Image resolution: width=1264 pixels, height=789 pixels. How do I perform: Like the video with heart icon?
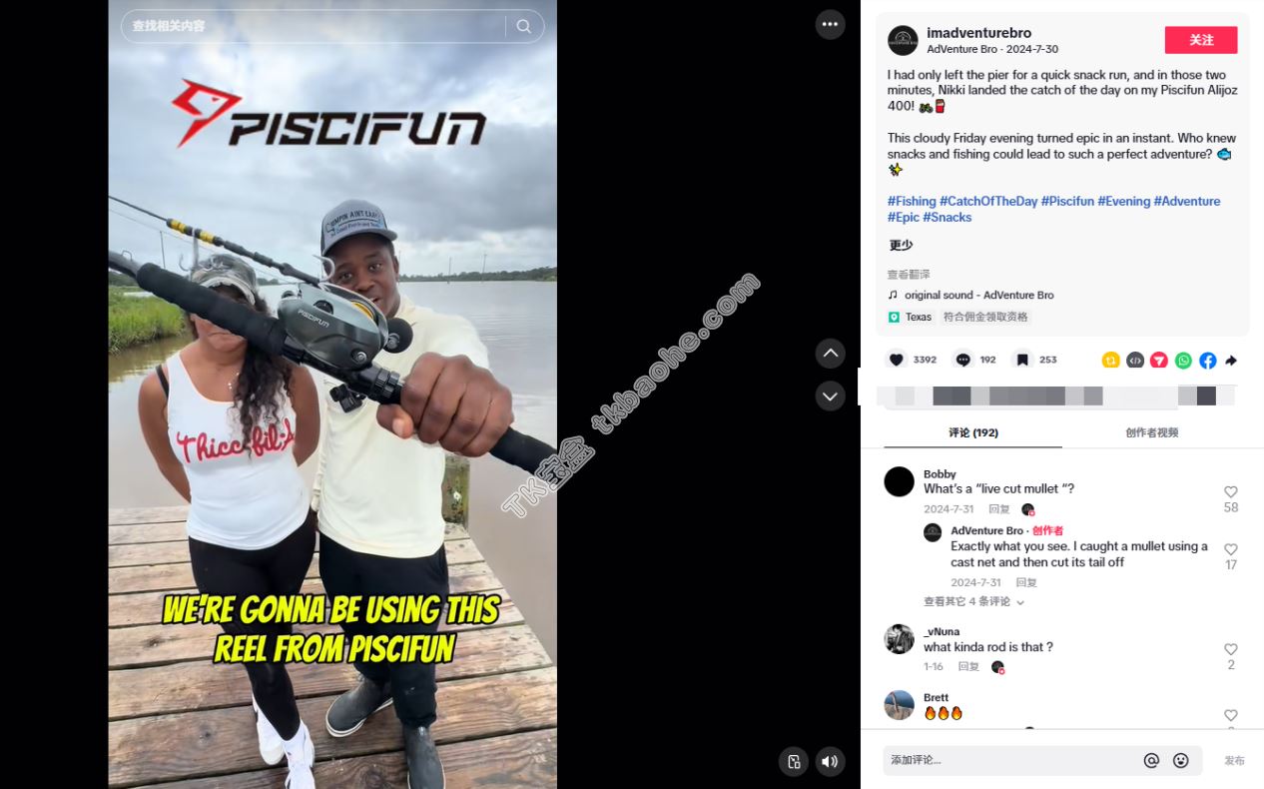tap(897, 360)
